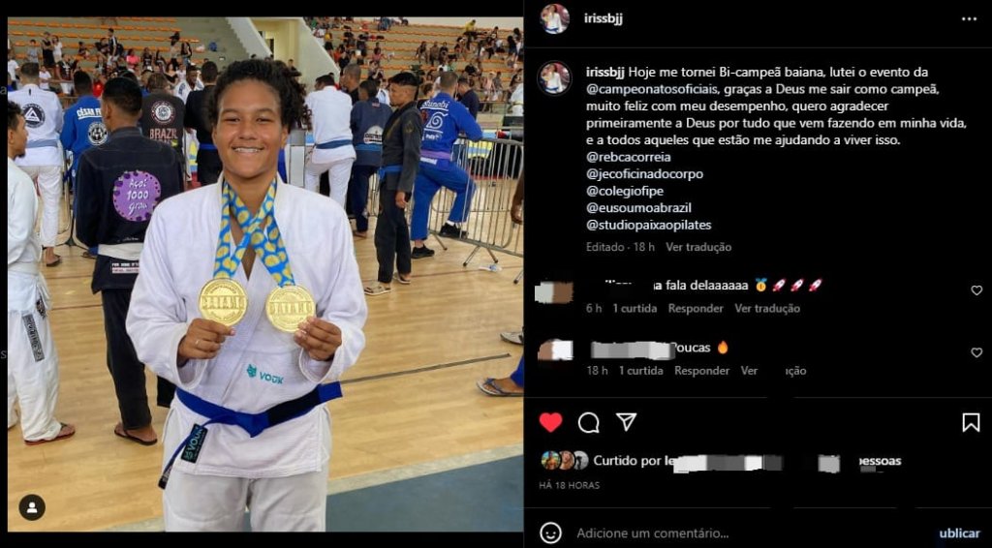Show tagged people icon on photo
Viewport: 992px width, 548px height.
pos(32,507)
